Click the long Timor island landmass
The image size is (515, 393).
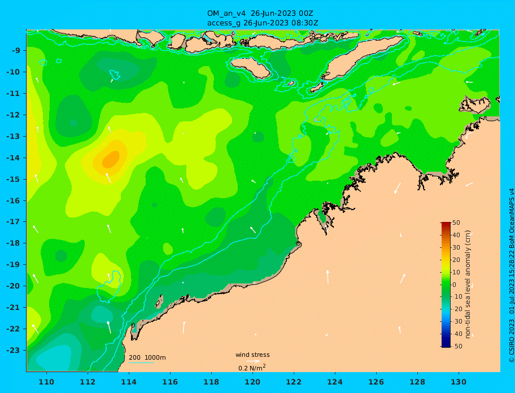tap(361, 58)
